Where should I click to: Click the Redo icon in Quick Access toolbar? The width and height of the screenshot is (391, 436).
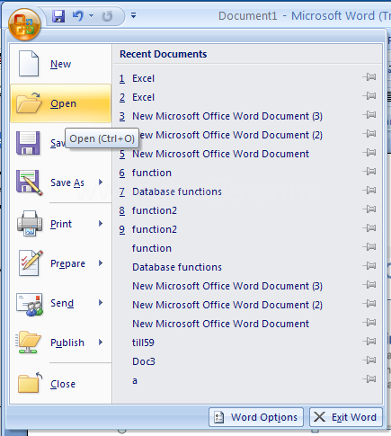tap(107, 16)
